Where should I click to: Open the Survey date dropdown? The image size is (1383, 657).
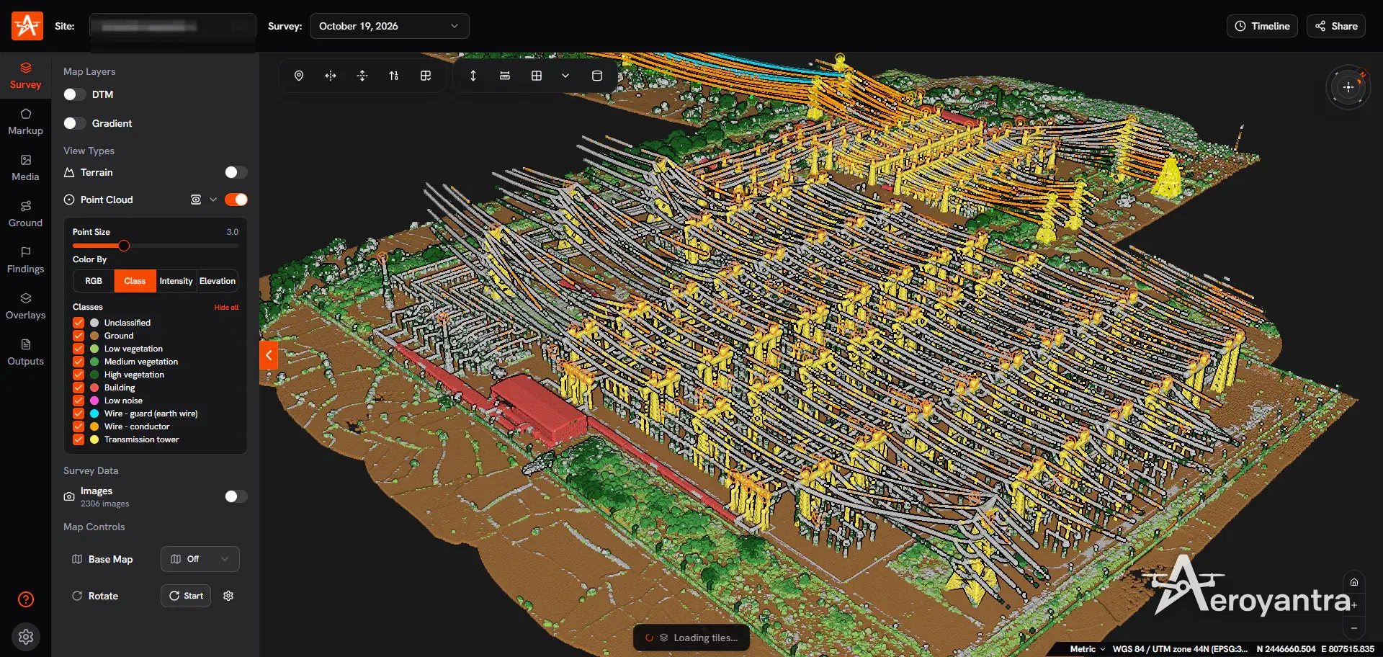click(x=389, y=26)
